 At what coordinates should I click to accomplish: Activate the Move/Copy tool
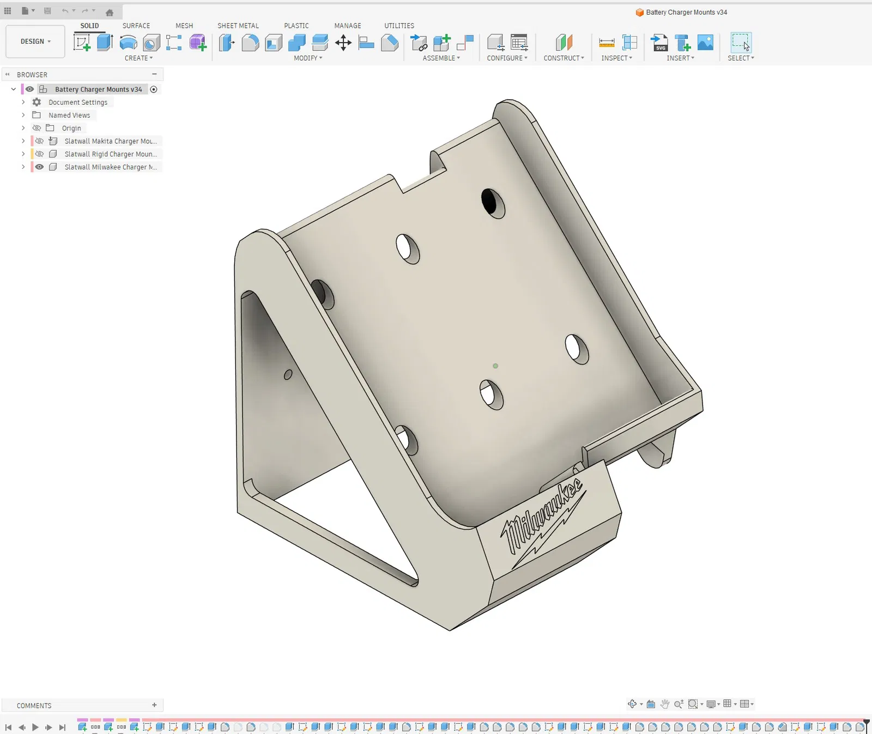click(x=343, y=43)
